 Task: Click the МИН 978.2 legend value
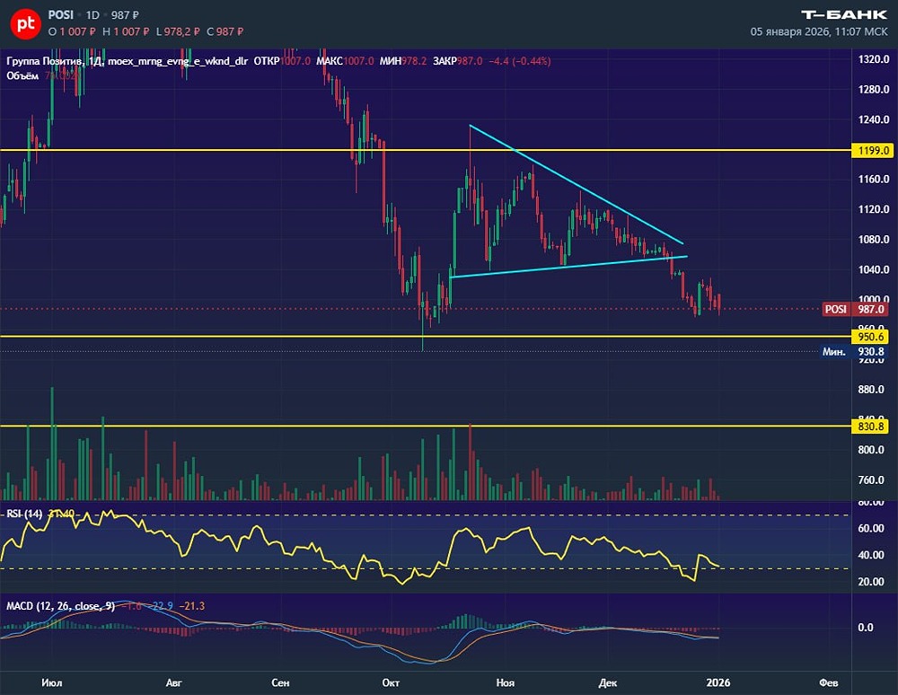402,61
